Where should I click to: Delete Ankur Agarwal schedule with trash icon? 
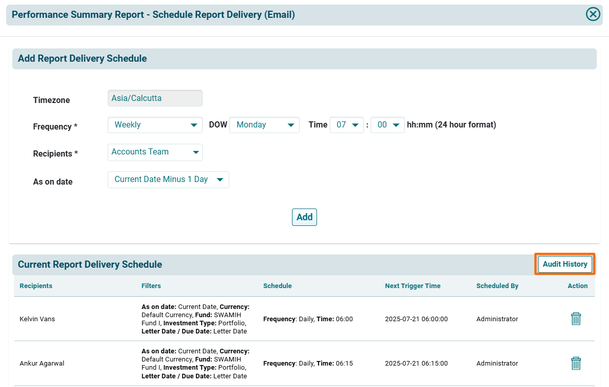(576, 364)
